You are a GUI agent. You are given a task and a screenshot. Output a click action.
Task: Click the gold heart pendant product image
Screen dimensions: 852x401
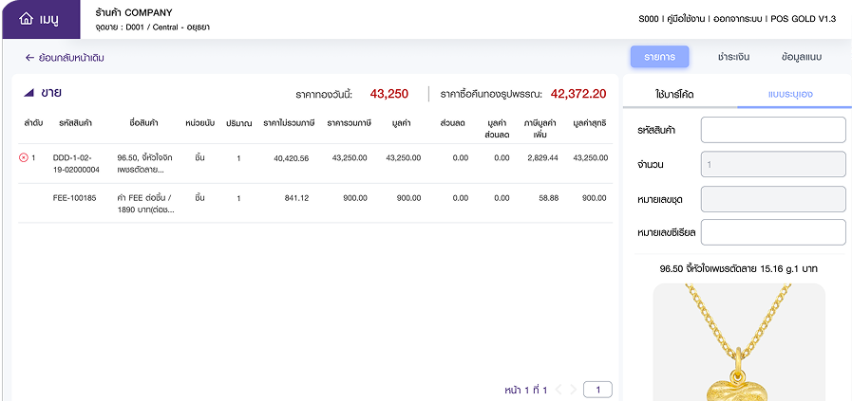(739, 342)
